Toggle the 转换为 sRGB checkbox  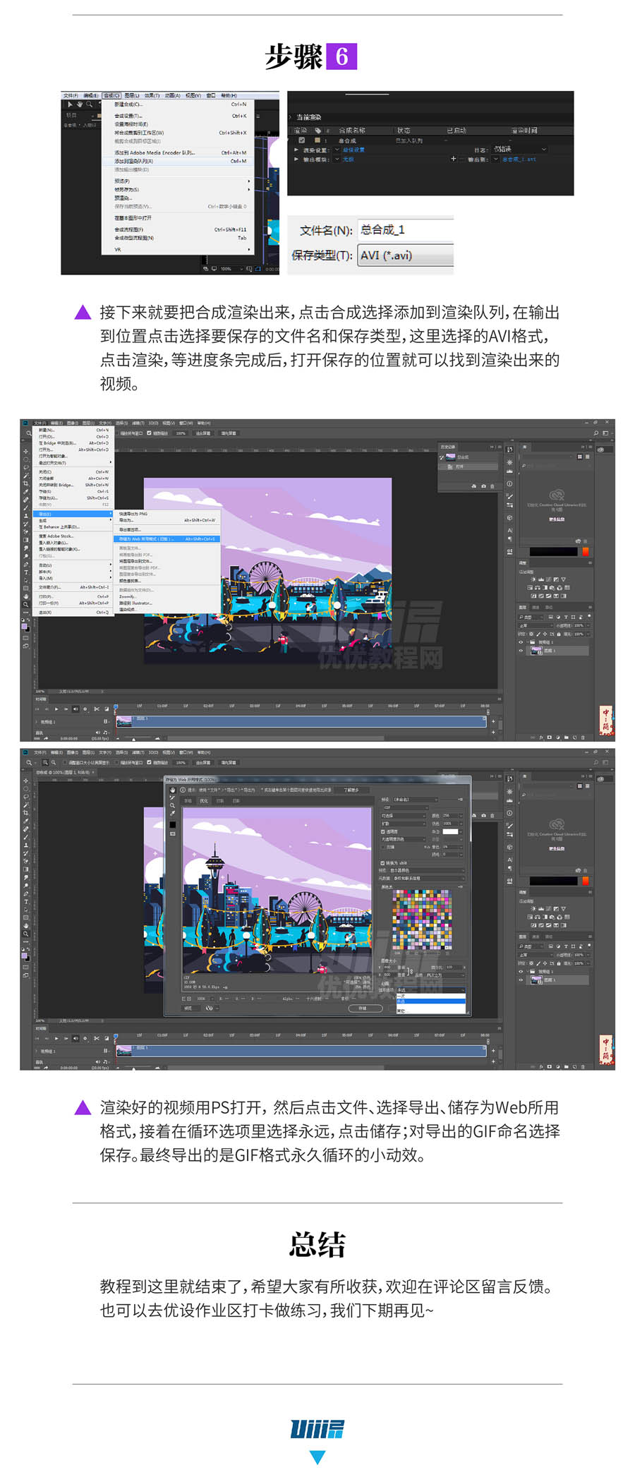[382, 863]
